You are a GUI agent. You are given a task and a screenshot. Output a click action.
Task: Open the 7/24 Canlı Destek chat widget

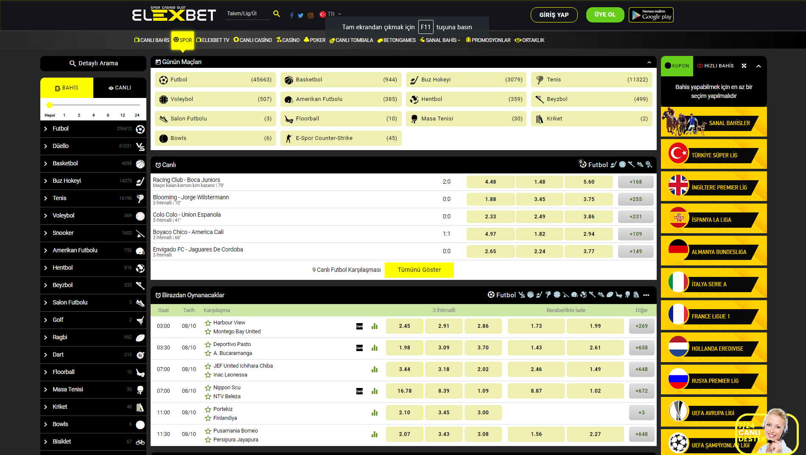click(768, 433)
